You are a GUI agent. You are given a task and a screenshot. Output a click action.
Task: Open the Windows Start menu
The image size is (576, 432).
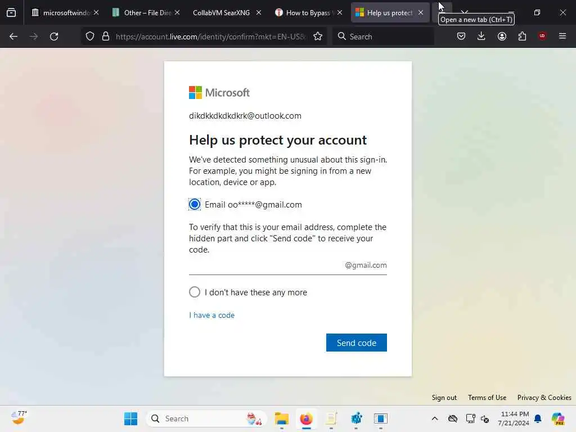[x=130, y=418]
